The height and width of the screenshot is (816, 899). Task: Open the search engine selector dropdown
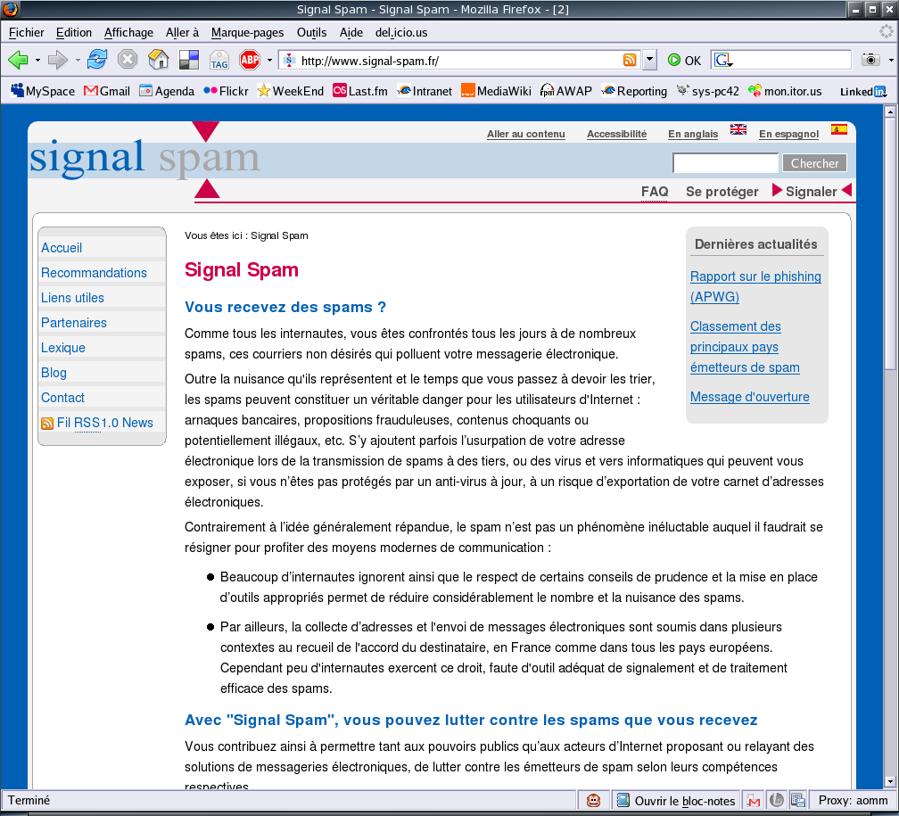(722, 60)
